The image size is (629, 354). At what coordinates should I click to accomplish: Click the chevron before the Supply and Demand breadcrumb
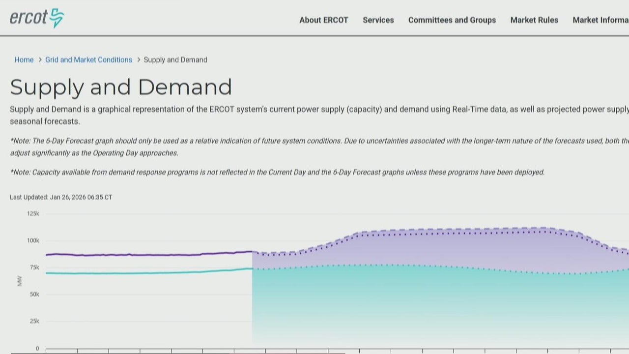pos(139,60)
